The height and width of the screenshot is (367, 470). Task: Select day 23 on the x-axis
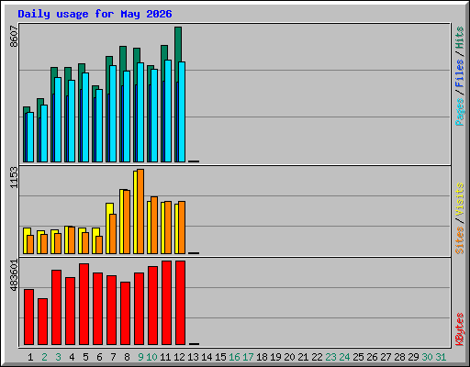coord(330,357)
